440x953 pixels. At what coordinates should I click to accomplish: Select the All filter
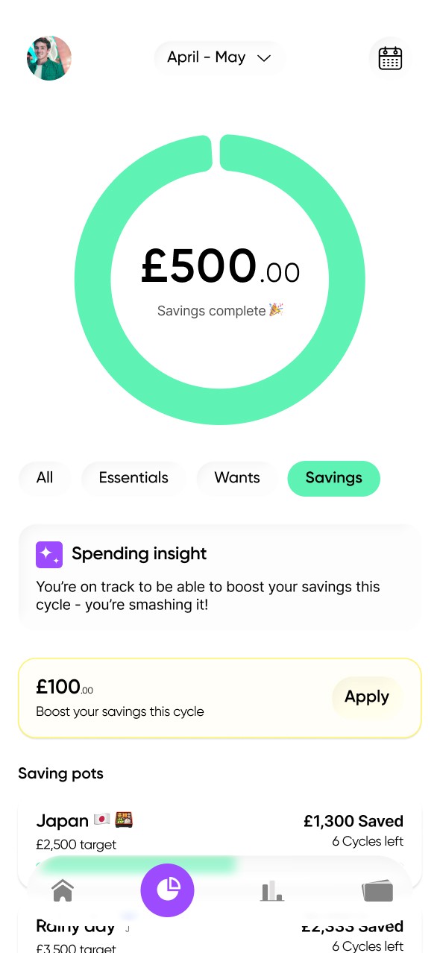point(45,478)
